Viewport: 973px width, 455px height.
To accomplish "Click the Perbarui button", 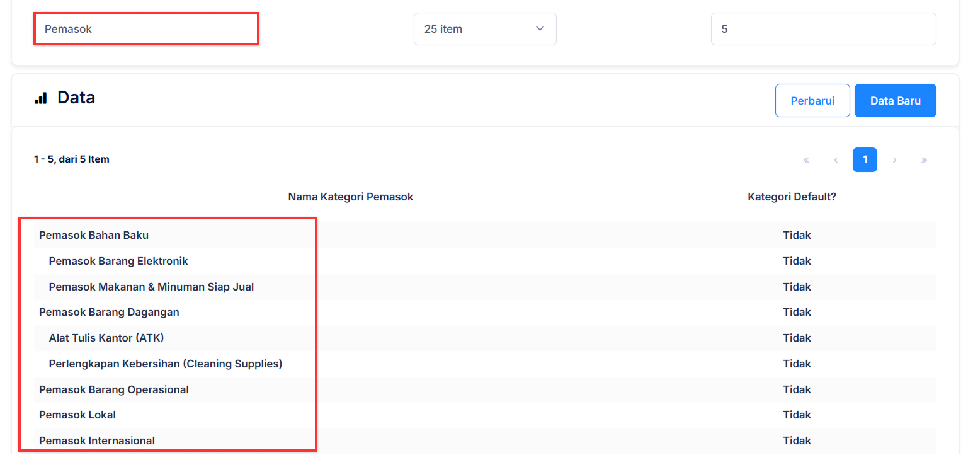I will (x=812, y=101).
